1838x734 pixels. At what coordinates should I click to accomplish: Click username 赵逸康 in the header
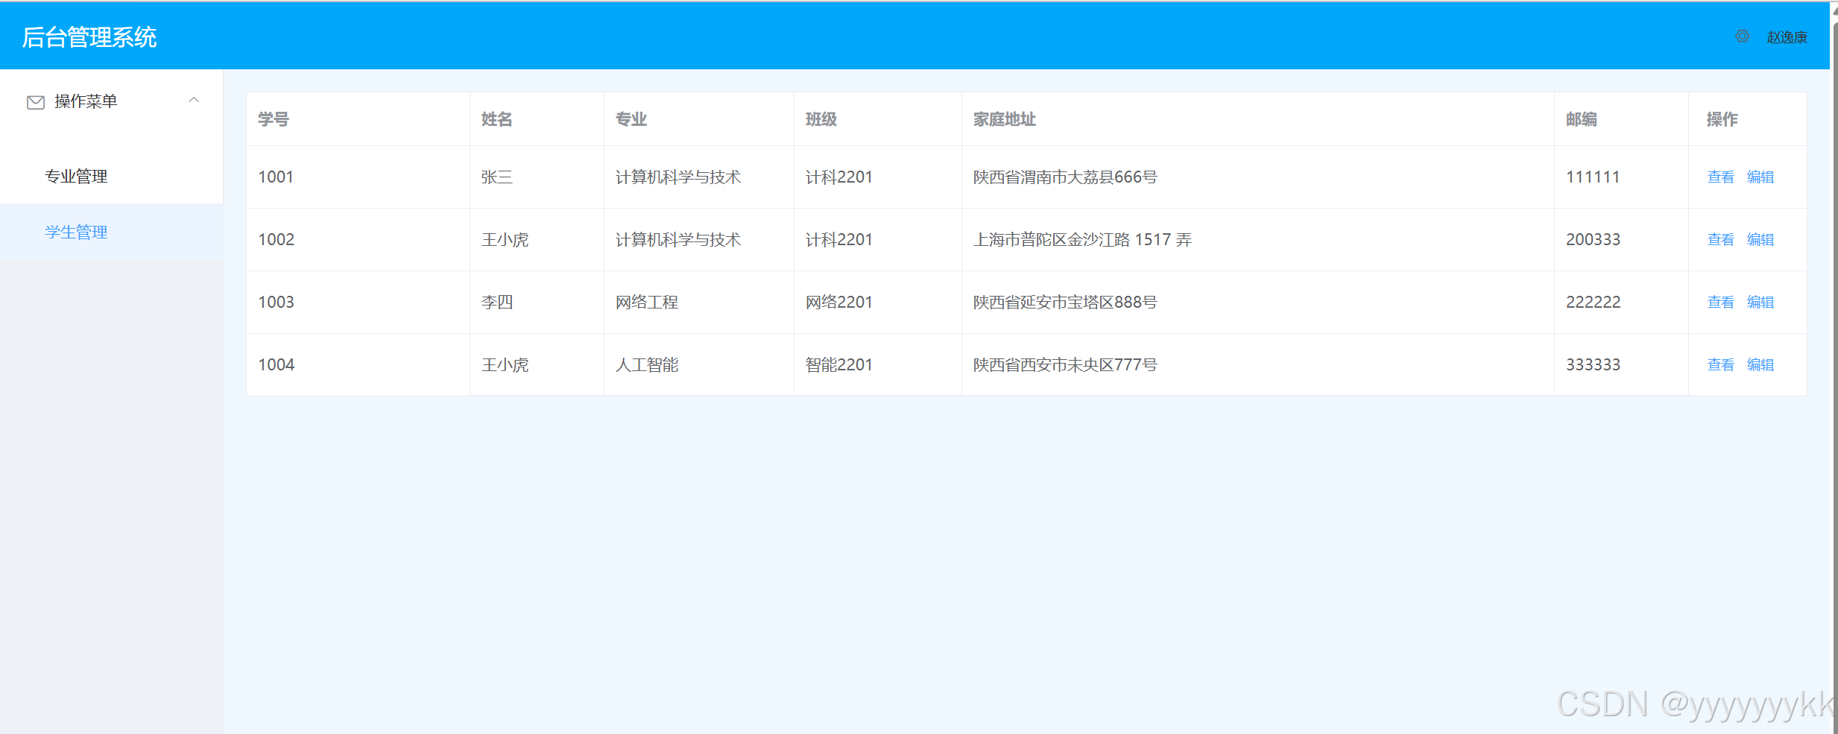1787,37
